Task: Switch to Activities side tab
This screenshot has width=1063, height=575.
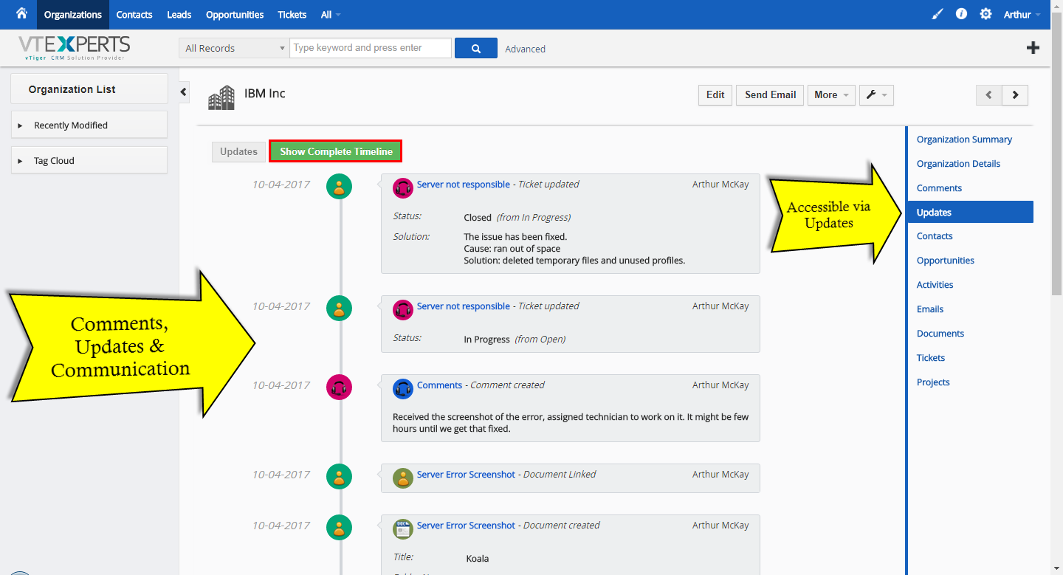Action: click(935, 285)
